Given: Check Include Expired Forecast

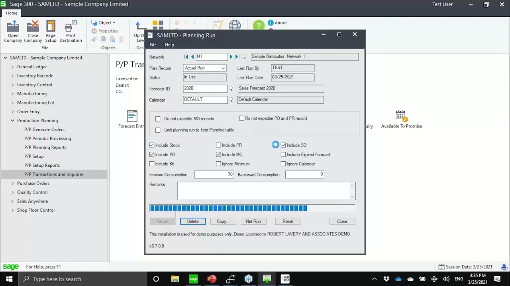Looking at the screenshot, I should click(283, 155).
